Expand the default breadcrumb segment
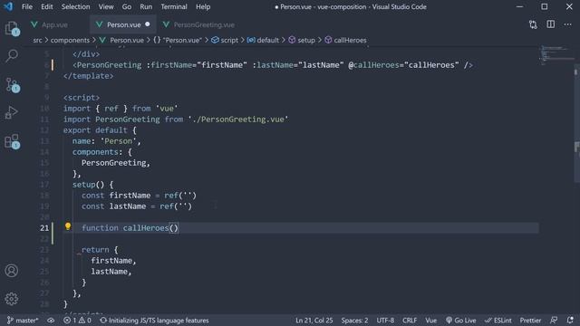Viewport: 580px width, 326px height. click(x=264, y=40)
